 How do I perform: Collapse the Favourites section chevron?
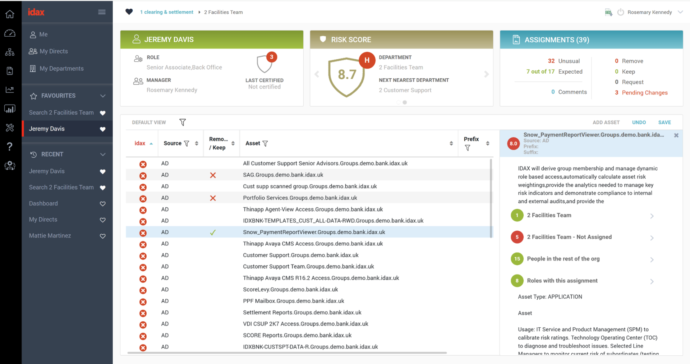click(103, 96)
